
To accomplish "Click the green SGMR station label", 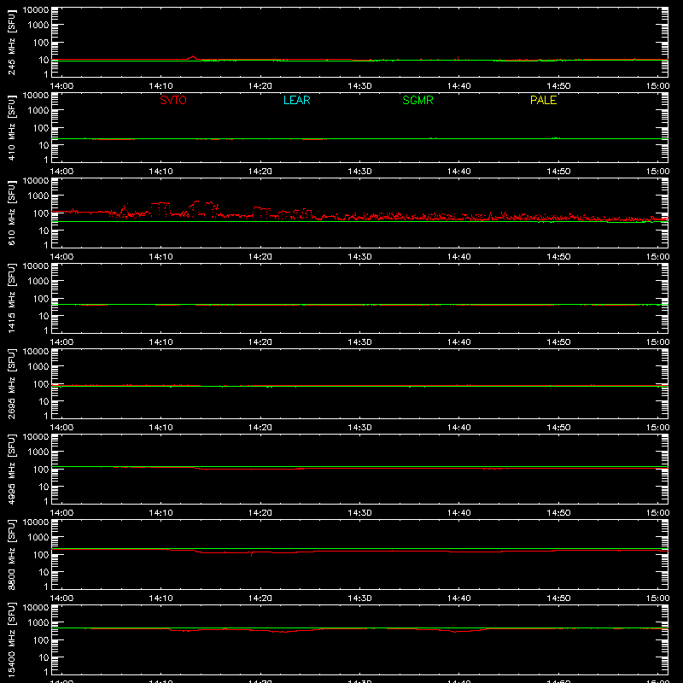I will 417,100.
